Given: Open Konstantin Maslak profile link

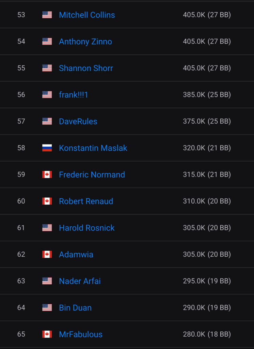Looking at the screenshot, I should pyautogui.click(x=93, y=148).
